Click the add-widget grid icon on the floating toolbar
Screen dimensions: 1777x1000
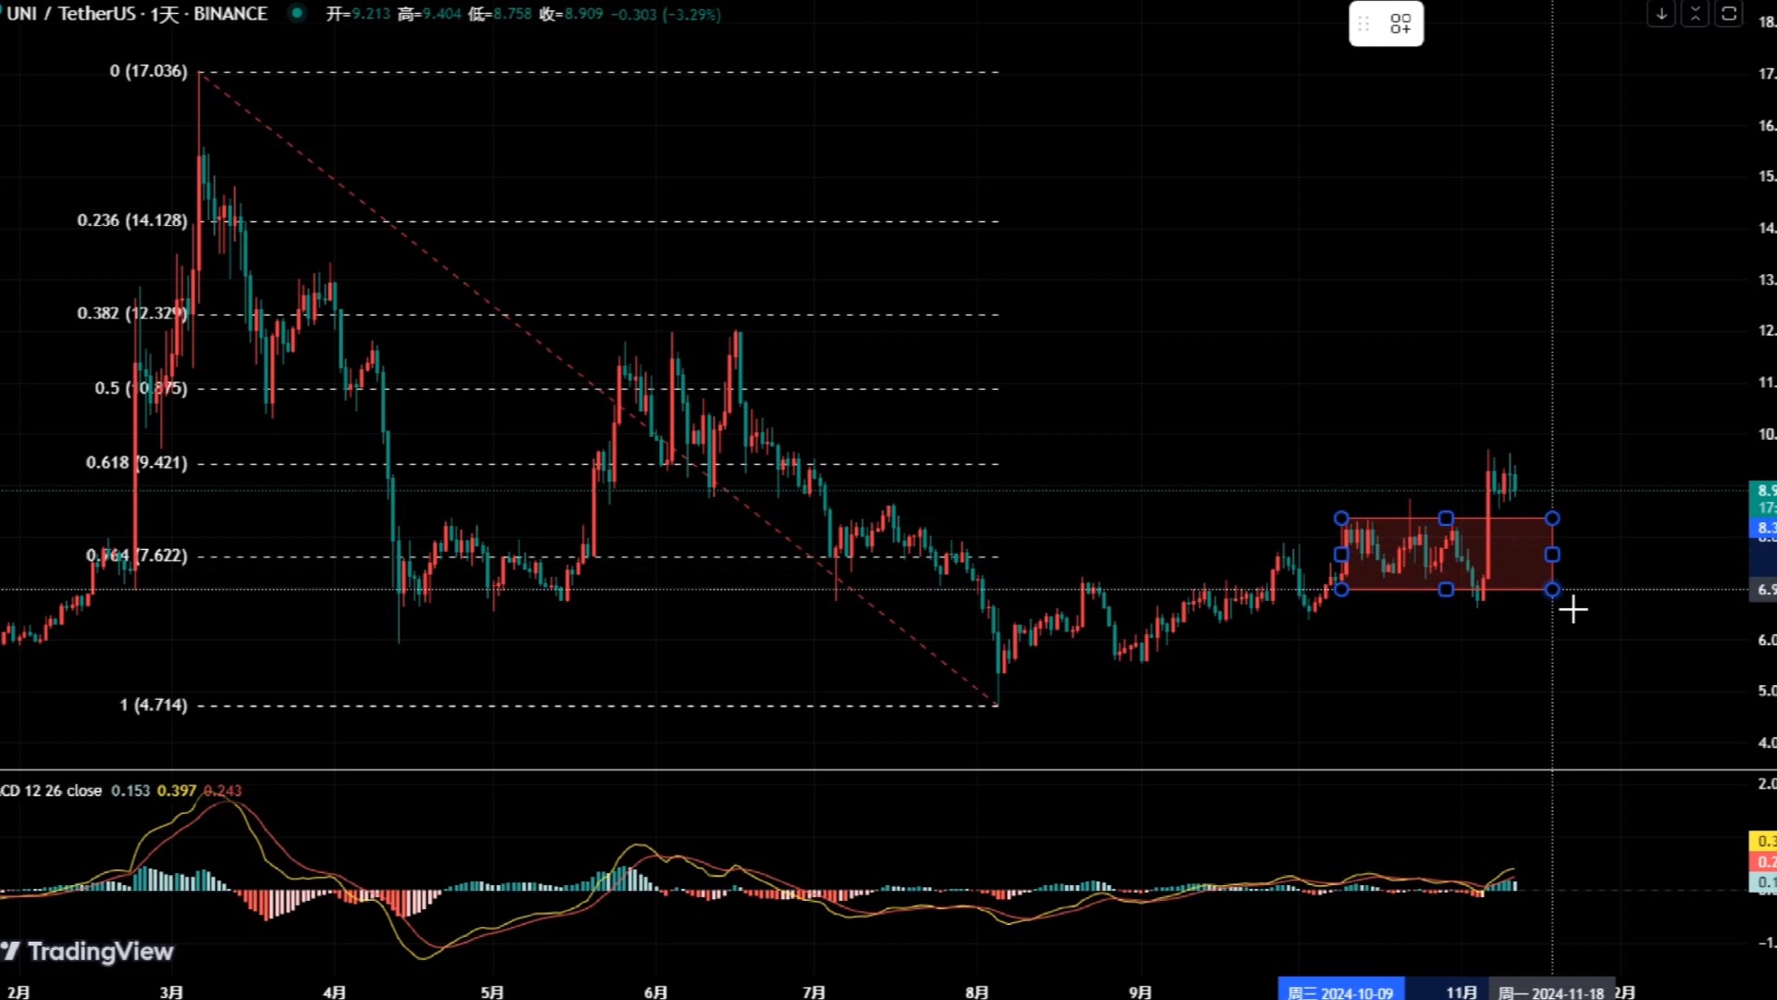tap(1400, 23)
